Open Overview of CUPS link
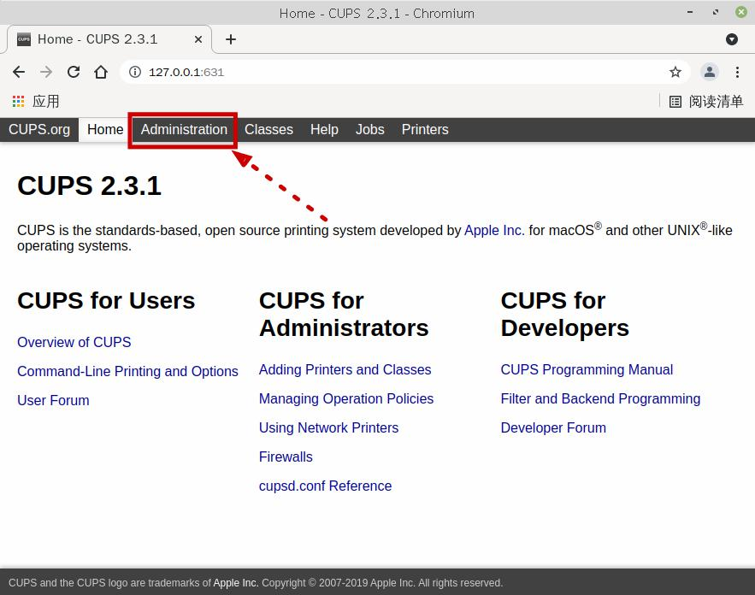Screen dimensions: 755x595 tap(74, 342)
